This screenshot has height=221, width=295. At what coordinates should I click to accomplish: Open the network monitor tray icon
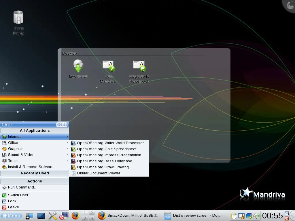click(249, 216)
